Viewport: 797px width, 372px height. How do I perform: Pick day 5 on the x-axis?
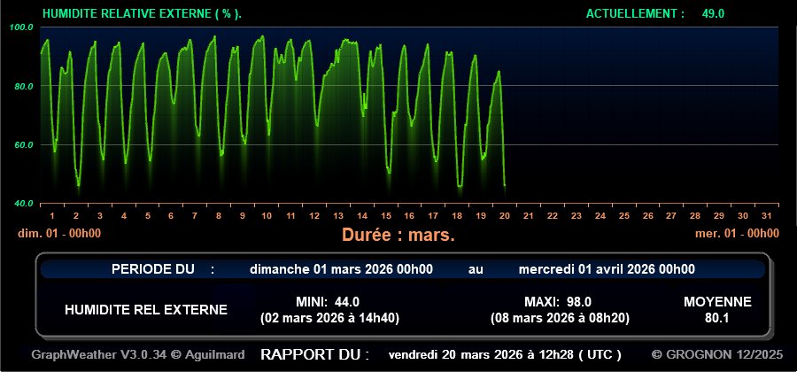point(147,216)
